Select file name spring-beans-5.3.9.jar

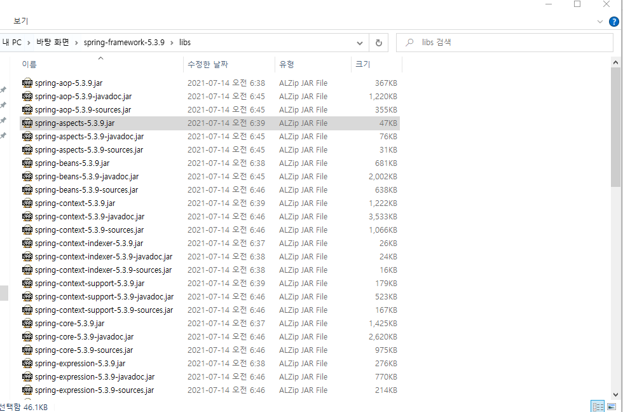[x=72, y=163]
